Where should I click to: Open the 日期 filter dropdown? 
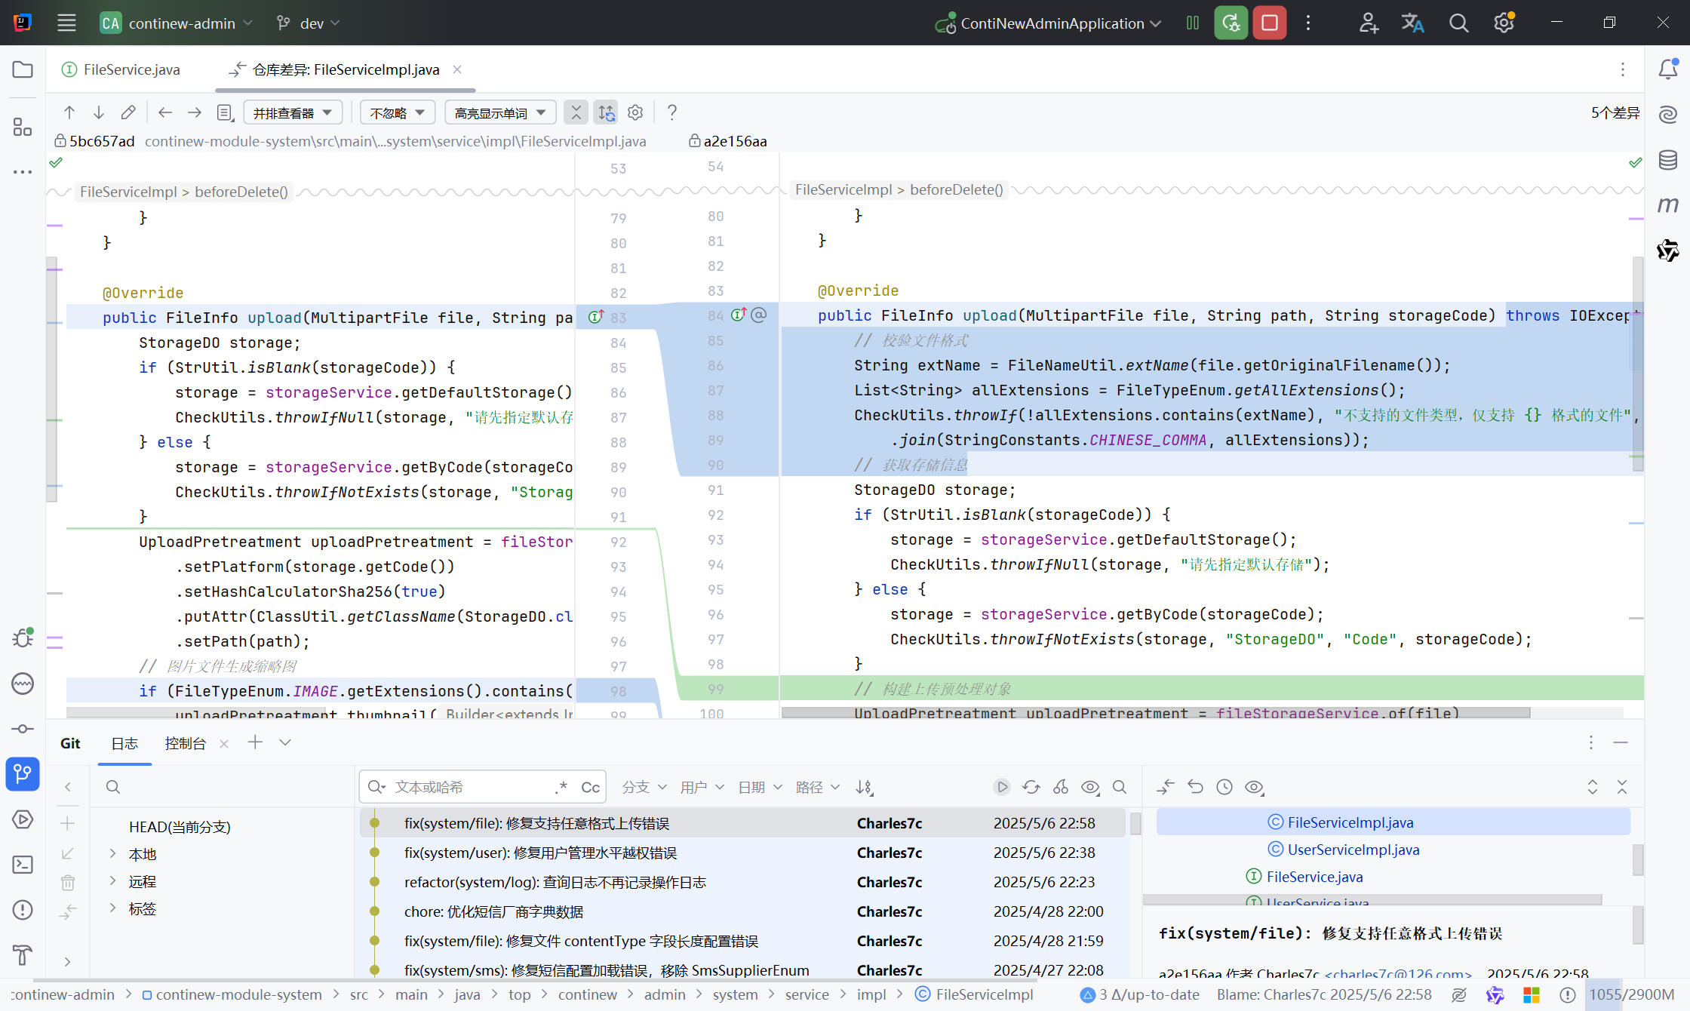coord(760,787)
